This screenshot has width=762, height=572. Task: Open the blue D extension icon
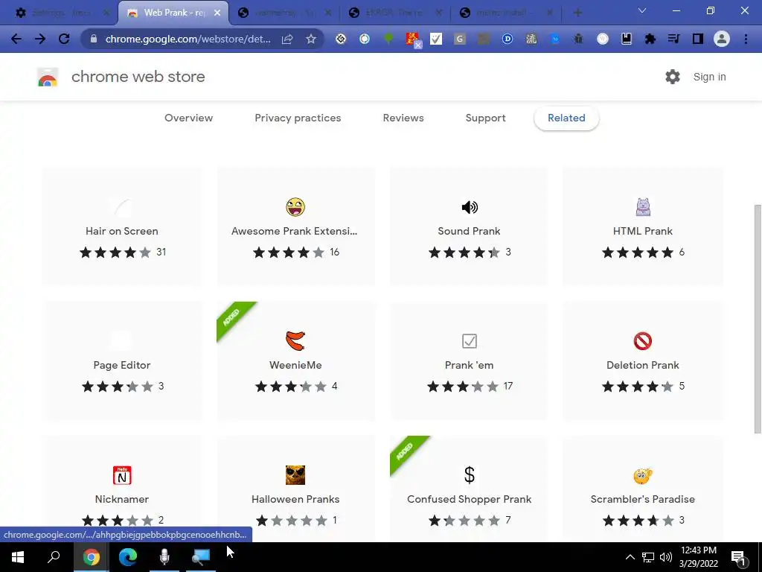coord(508,39)
